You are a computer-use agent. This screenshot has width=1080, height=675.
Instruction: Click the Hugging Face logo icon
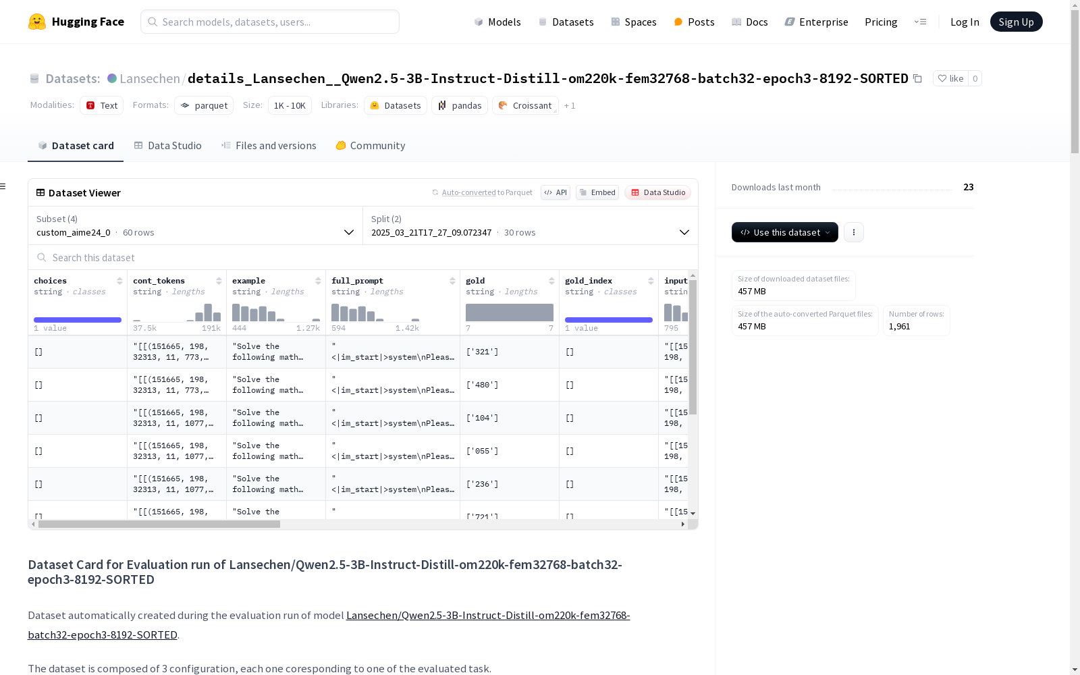tap(37, 22)
